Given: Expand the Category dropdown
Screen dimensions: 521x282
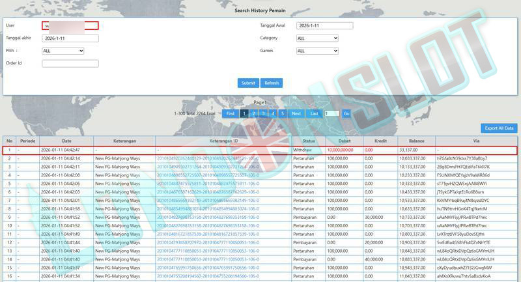Looking at the screenshot, I should [x=317, y=38].
